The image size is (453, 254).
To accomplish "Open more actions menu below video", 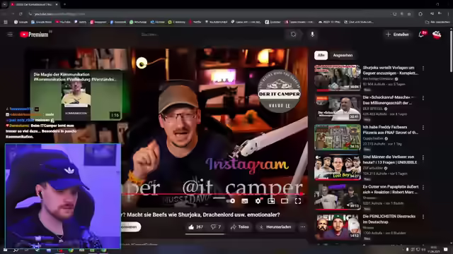I will pos(302,227).
